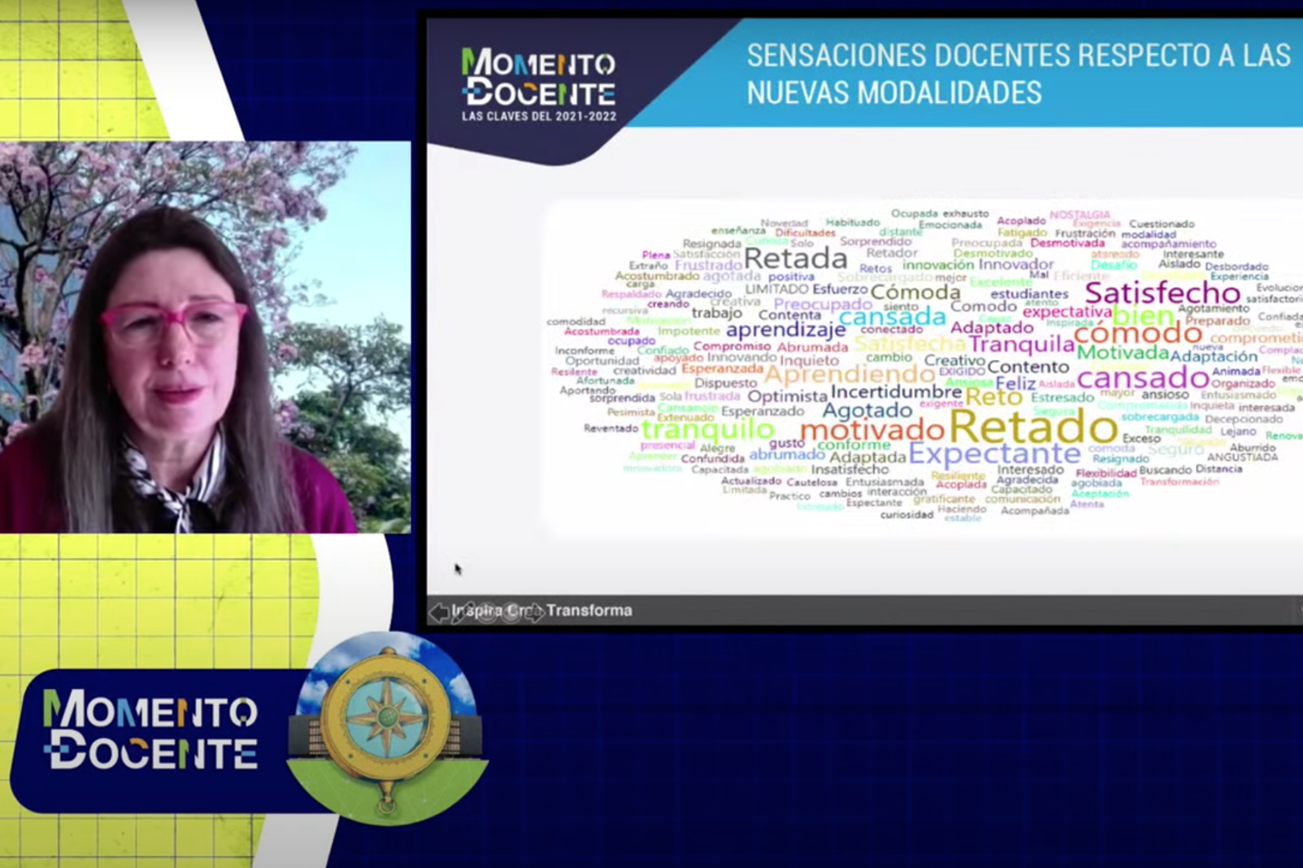1303x868 pixels.
Task: Click the word 'Interesado'
Action: 1031,470
